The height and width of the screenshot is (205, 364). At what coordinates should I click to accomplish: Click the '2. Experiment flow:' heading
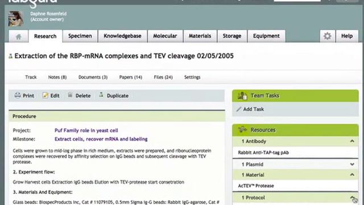click(34, 172)
